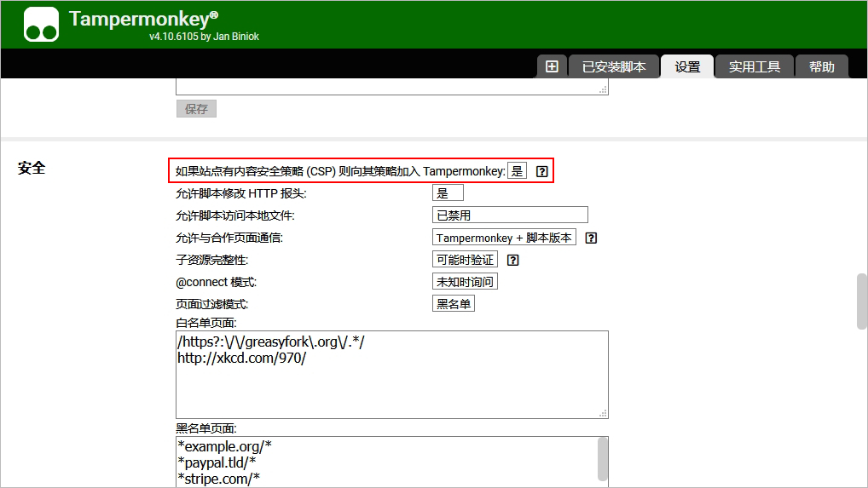Screen dimensions: 868x488
Task: Click the 安全 section heading
Action: [x=32, y=168]
